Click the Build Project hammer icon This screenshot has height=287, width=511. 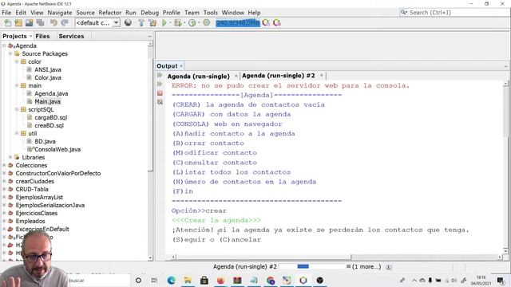[x=141, y=23]
